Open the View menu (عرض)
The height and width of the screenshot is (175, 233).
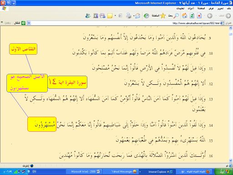211,8
